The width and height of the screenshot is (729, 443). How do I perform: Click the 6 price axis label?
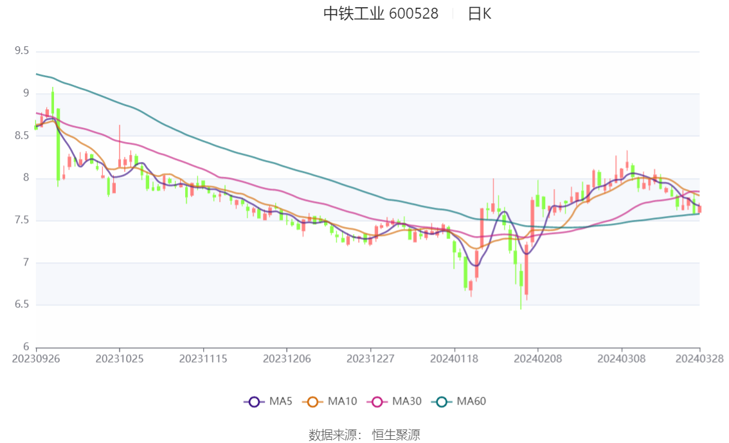(x=26, y=347)
